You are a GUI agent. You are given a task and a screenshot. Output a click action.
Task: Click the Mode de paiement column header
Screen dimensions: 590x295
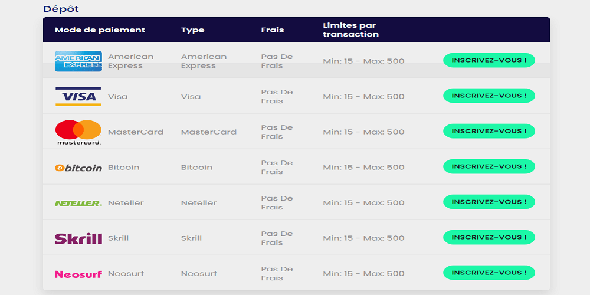(x=100, y=30)
